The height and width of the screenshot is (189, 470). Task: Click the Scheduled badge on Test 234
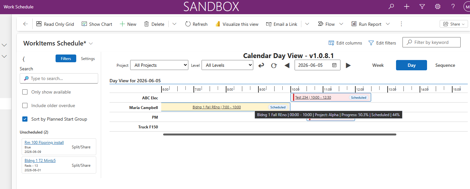359,97
